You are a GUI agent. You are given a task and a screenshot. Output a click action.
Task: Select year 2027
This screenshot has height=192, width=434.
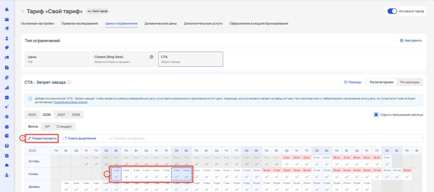(x=61, y=115)
